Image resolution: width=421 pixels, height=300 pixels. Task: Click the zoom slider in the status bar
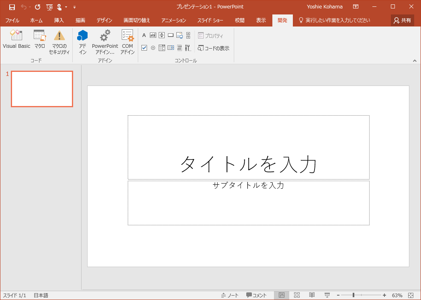[354, 295]
